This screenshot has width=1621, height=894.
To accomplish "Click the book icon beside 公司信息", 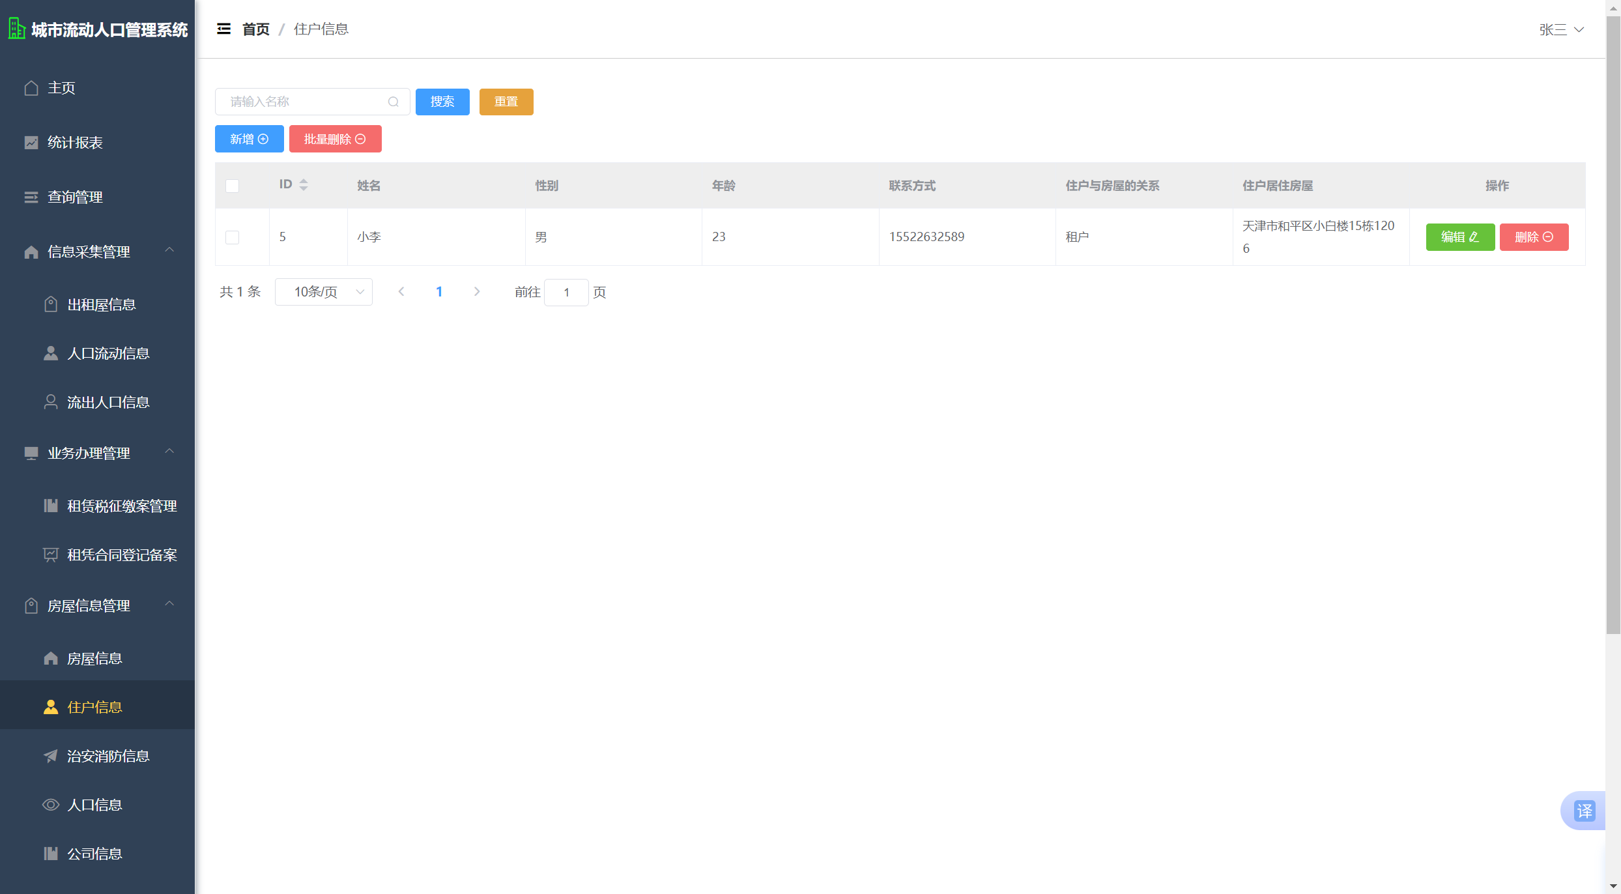I will (51, 854).
